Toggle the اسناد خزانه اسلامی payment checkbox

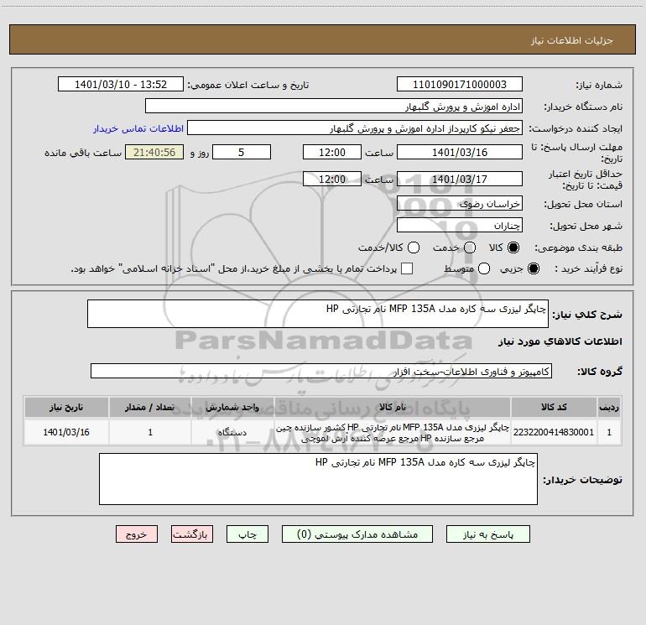click(x=407, y=268)
